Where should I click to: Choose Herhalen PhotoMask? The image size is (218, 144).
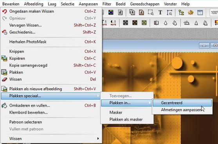[x=51, y=42]
